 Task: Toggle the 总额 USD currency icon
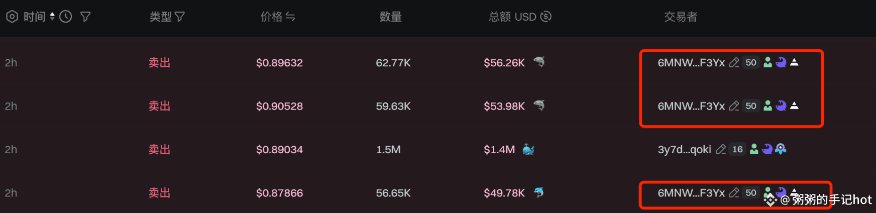click(546, 17)
